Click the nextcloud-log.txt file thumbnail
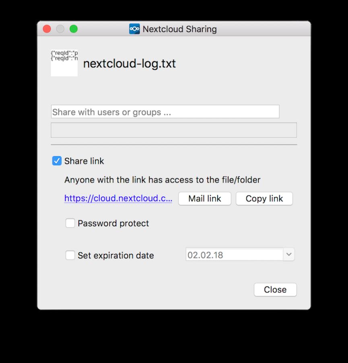This screenshot has height=363, width=348. (x=64, y=63)
